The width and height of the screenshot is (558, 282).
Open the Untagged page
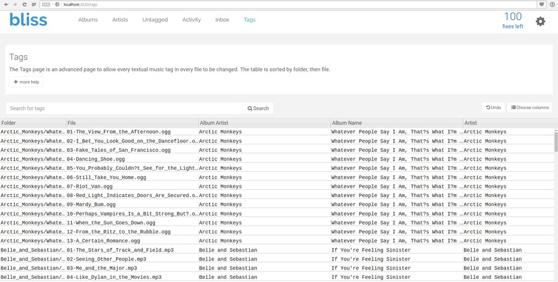click(155, 20)
